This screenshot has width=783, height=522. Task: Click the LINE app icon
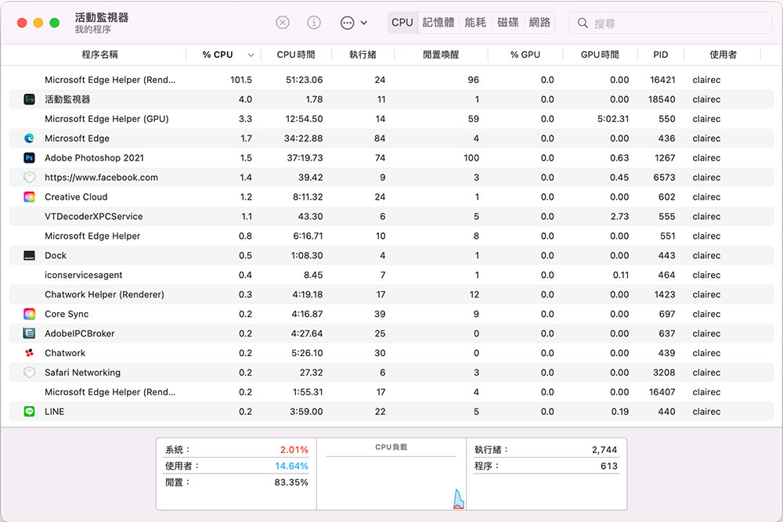[30, 411]
